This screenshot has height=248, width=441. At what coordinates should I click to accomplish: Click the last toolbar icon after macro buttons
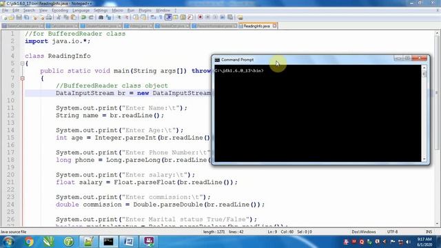point(240,17)
